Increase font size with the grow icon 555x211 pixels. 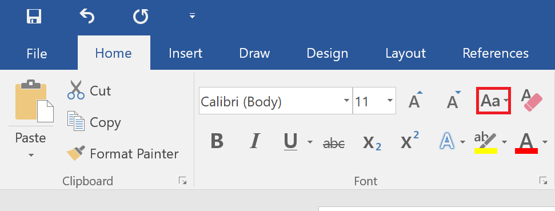point(415,101)
